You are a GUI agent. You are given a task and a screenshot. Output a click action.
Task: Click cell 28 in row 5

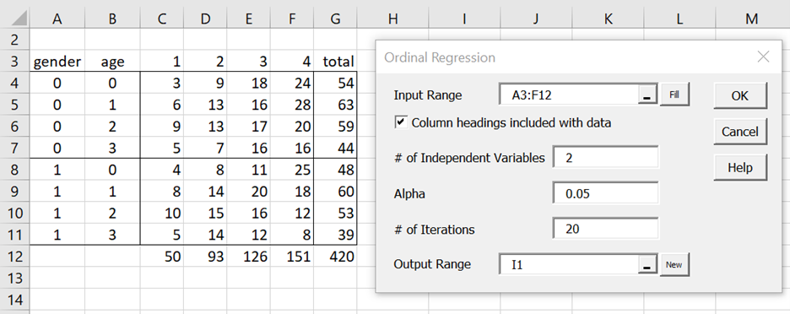pos(292,105)
